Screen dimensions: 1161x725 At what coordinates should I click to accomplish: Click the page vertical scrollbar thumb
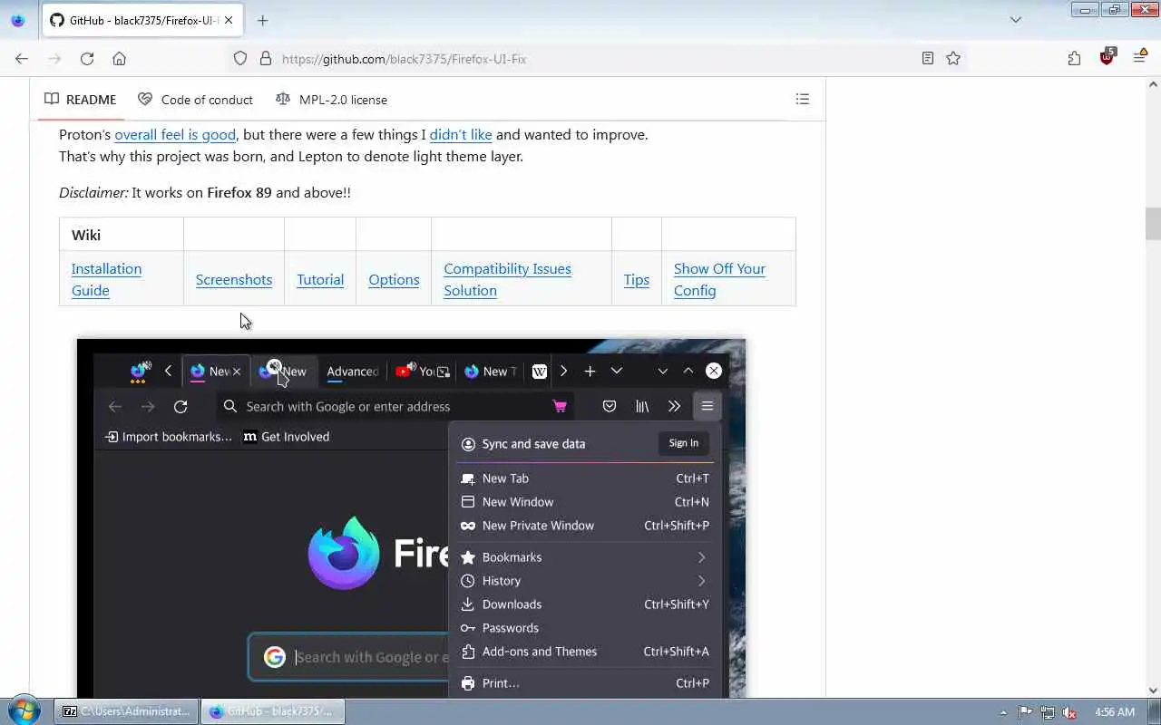tap(1153, 224)
